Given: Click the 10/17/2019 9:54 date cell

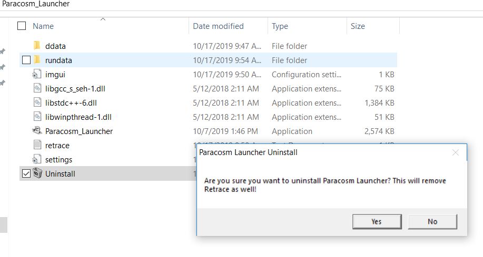Looking at the screenshot, I should point(227,60).
